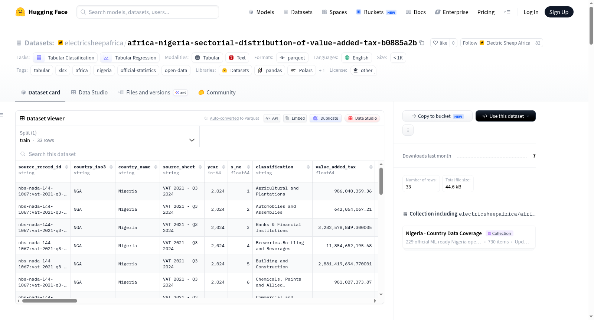594x320 pixels.
Task: Click the pandas library tag
Action: click(270, 70)
